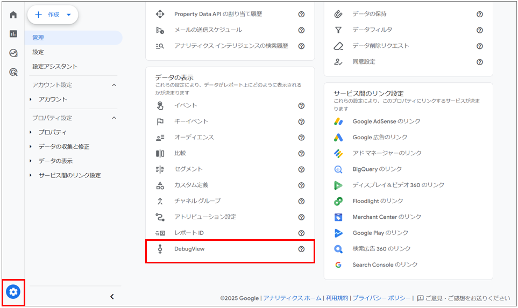Open the Home icon in left rail
Screen dimensions: 518x308
(13, 15)
